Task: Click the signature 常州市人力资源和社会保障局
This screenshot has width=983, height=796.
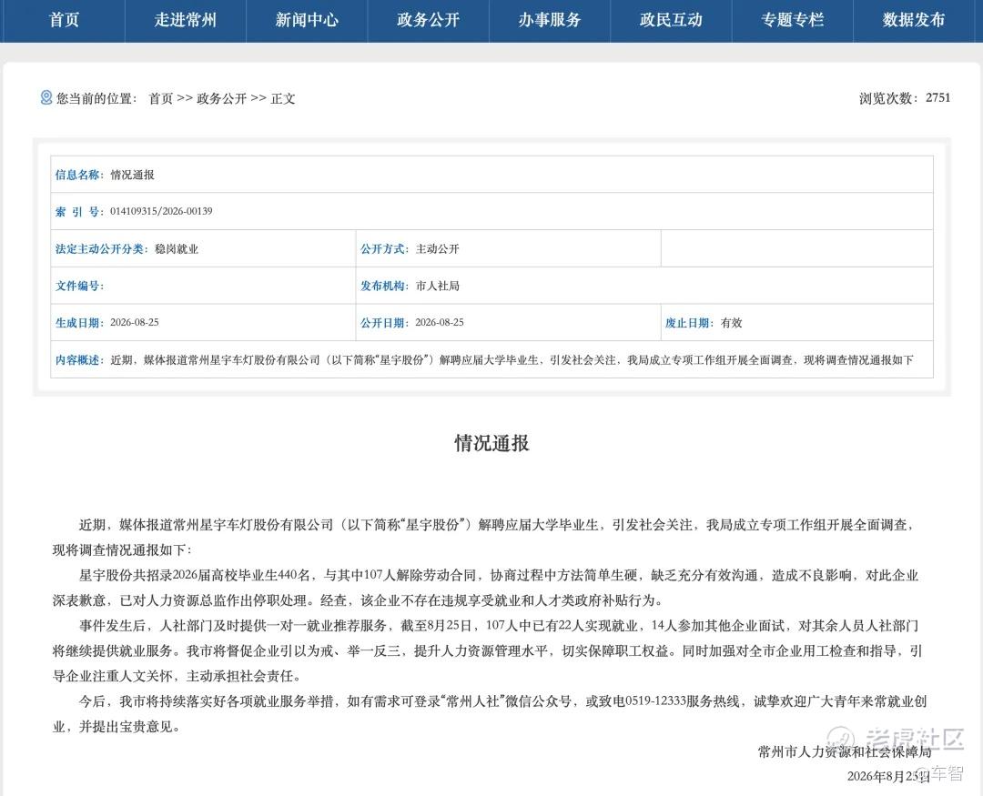Action: [845, 751]
